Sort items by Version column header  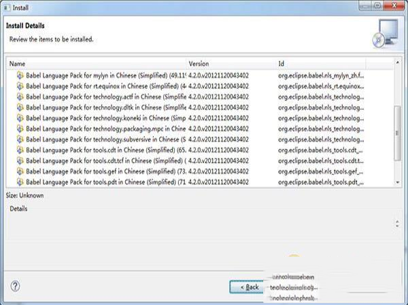230,63
